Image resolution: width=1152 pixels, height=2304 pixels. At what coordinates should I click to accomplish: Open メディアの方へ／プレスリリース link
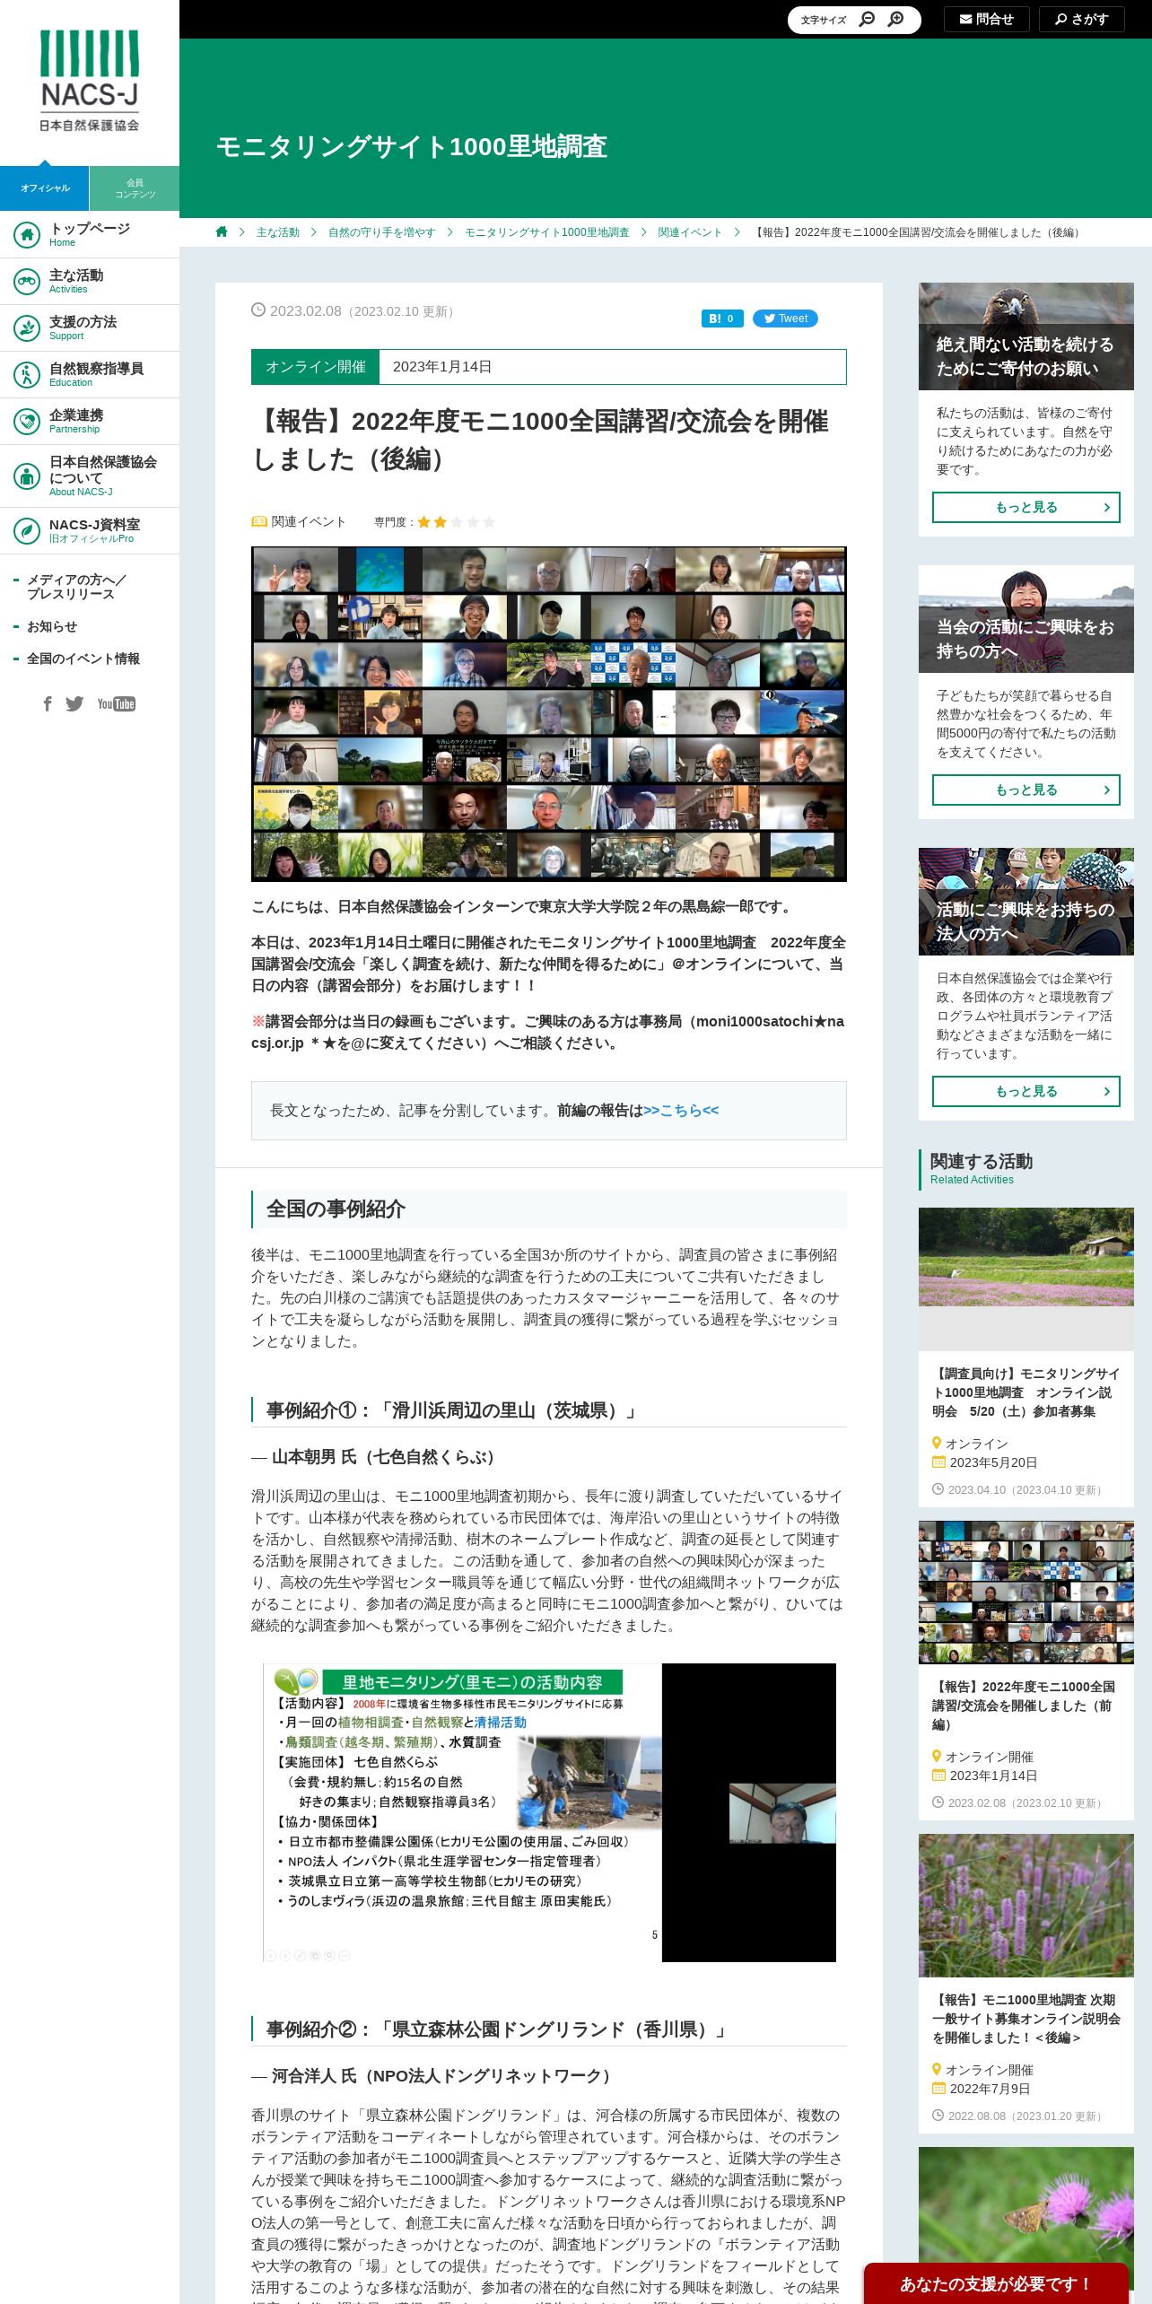(76, 587)
